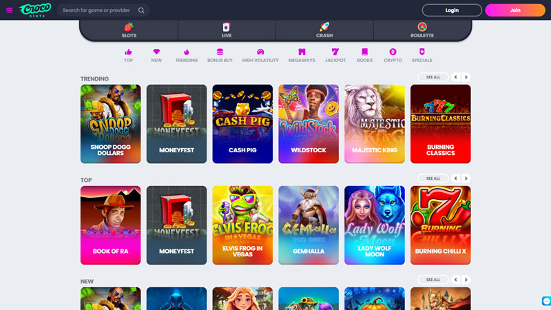The image size is (551, 310).
Task: Click the New section heading
Action: (87, 281)
